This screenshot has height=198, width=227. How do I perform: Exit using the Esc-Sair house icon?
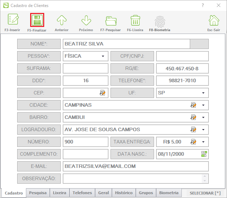pyautogui.click(x=214, y=20)
